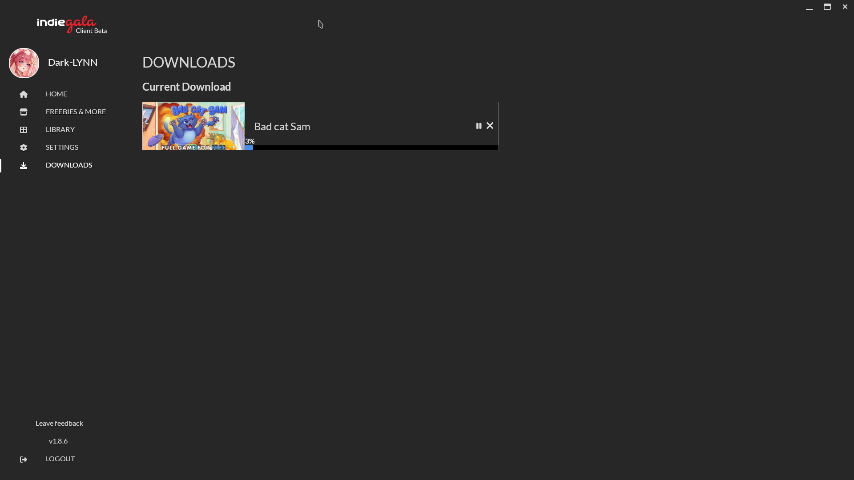Image resolution: width=854 pixels, height=480 pixels.
Task: Click the Home house icon
Action: point(24,94)
